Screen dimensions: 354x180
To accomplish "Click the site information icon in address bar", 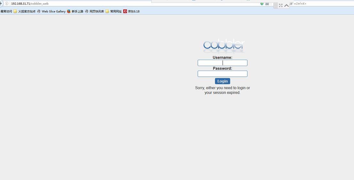I will click(7, 4).
